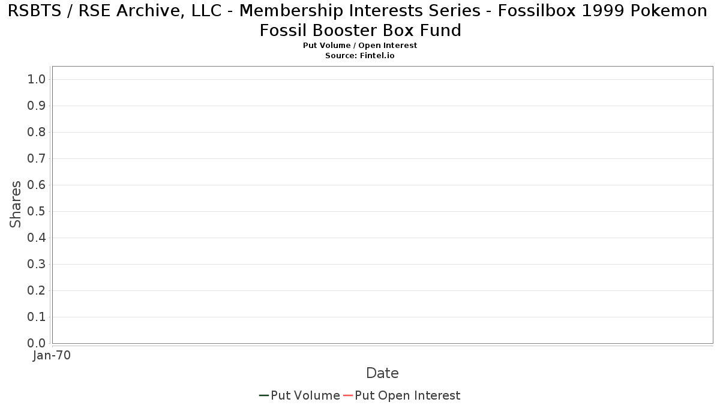This screenshot has width=720, height=405.
Task: Click the 0.5 y-axis tick label
Action: 37,212
